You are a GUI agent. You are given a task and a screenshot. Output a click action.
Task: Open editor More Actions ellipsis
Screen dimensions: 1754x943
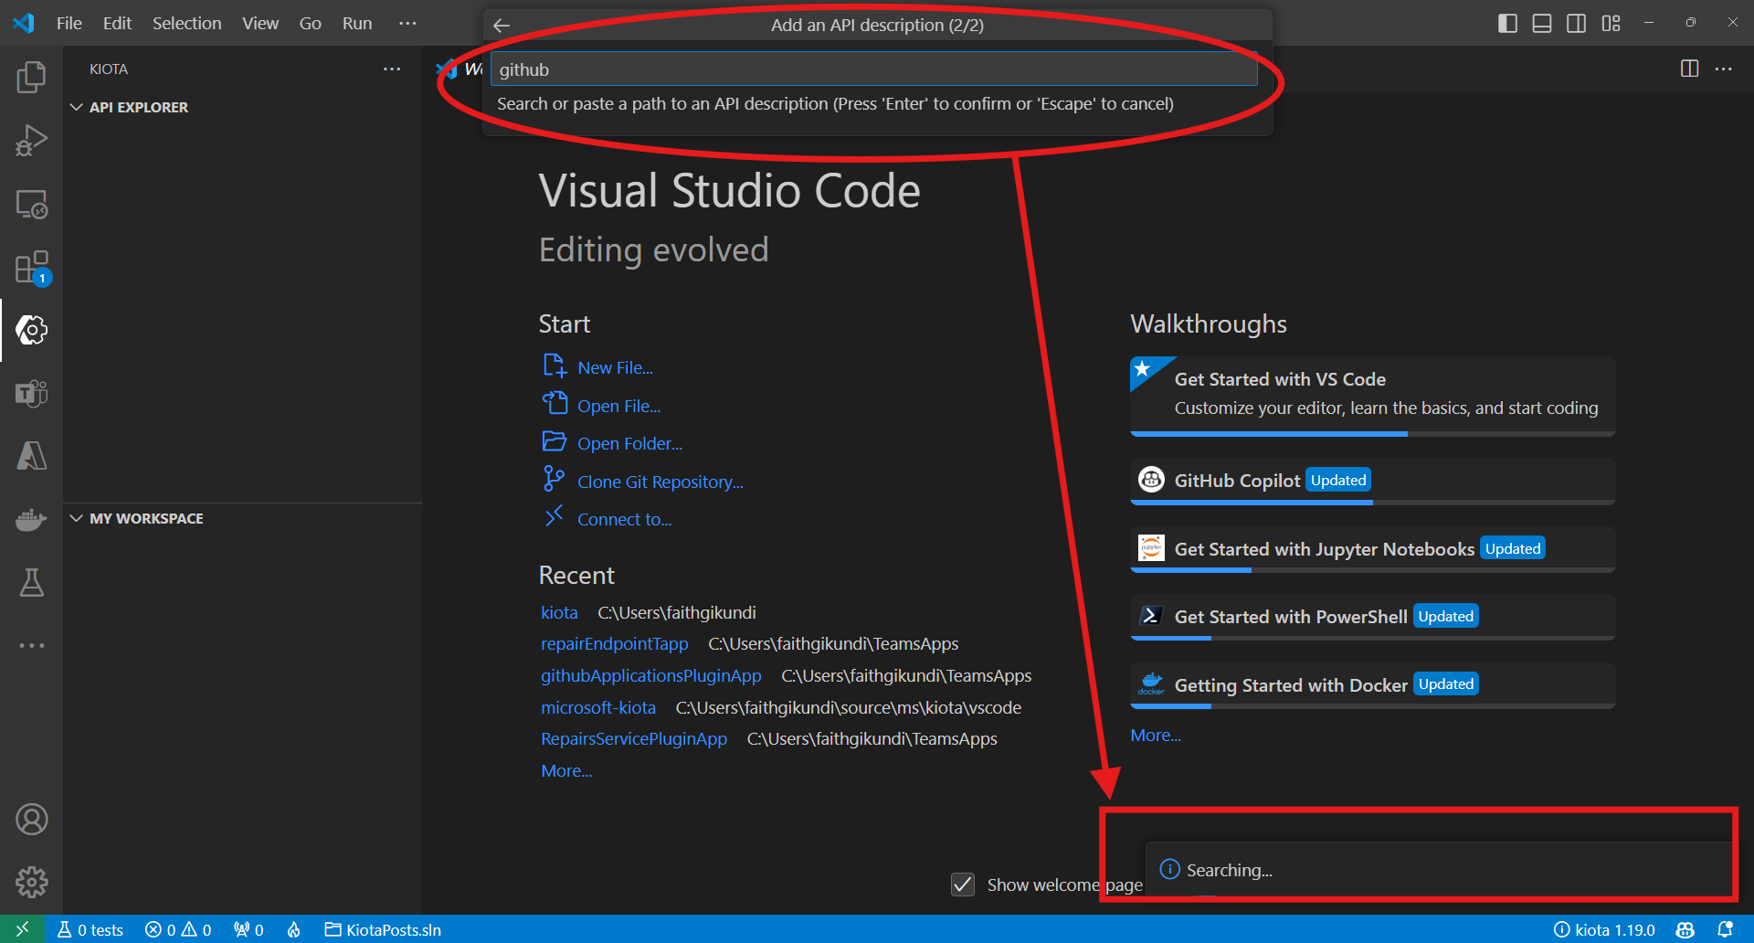1723,69
